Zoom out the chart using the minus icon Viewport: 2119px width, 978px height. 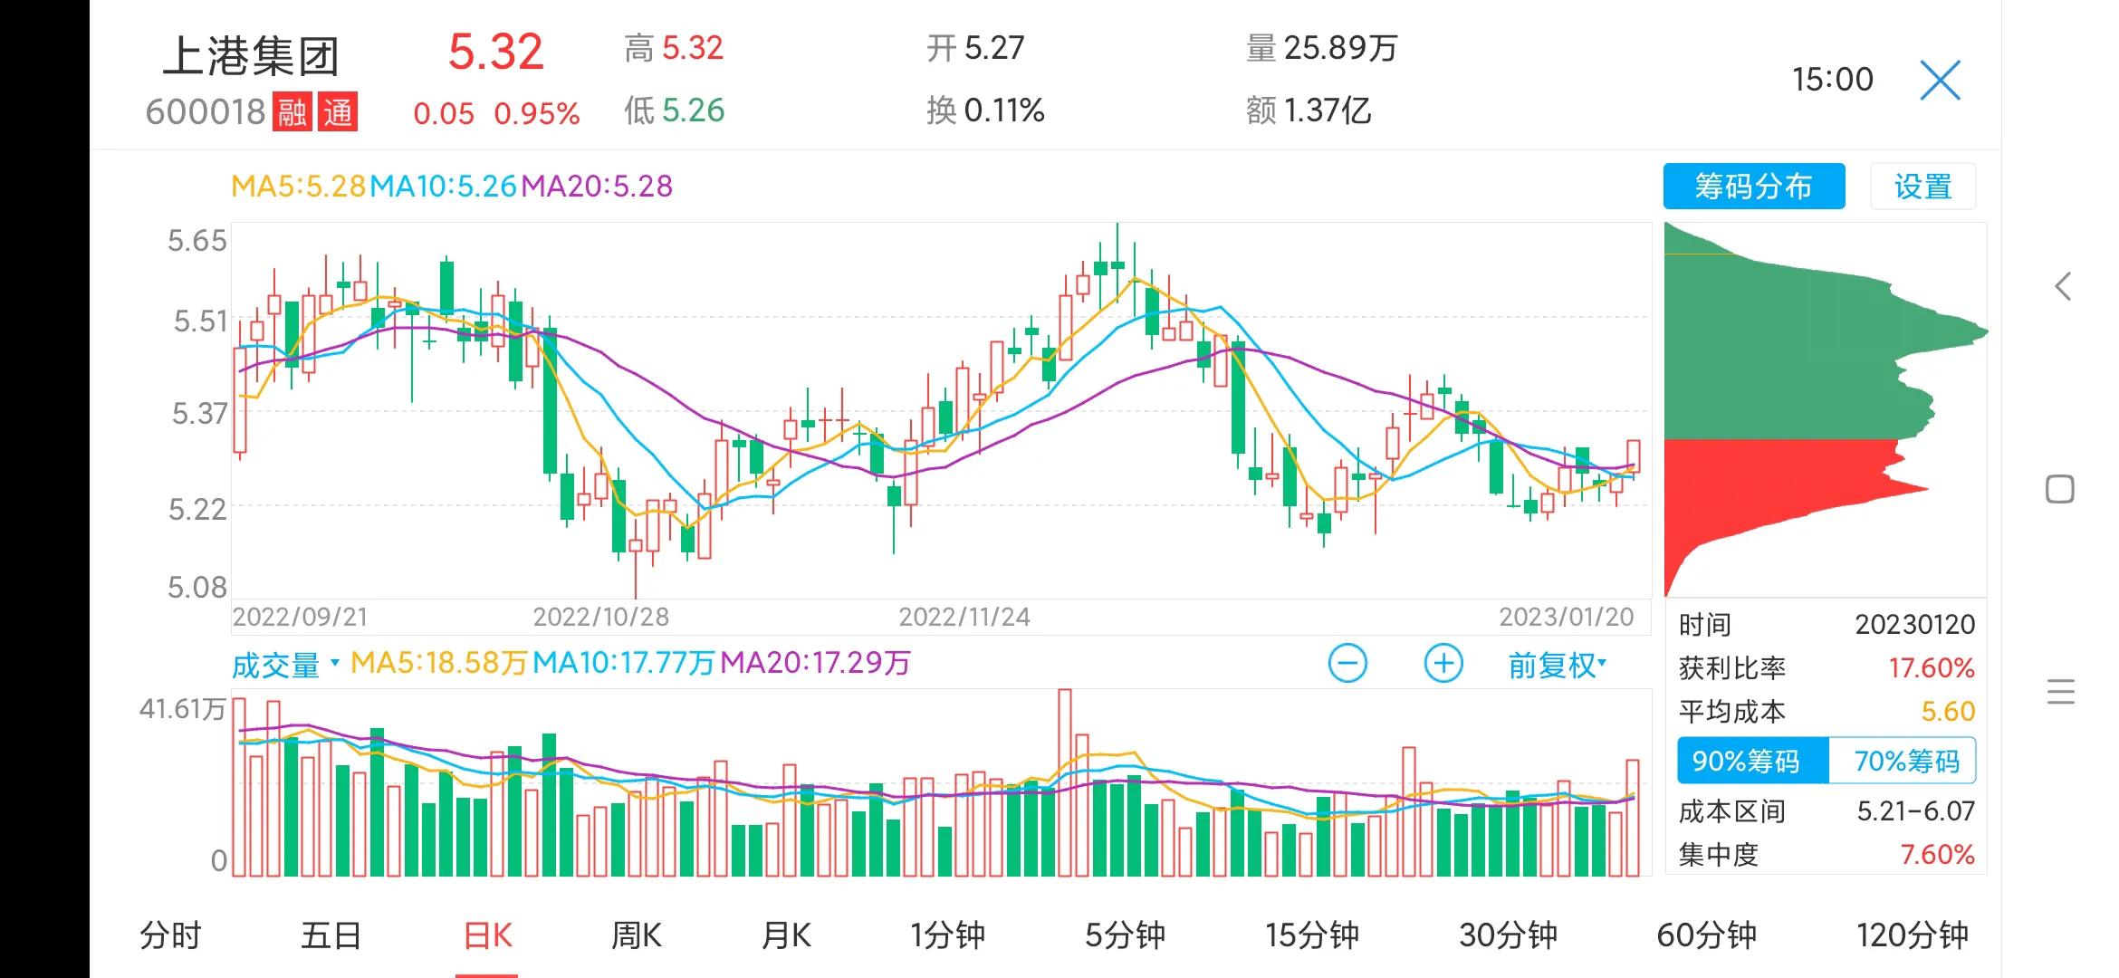click(x=1348, y=662)
